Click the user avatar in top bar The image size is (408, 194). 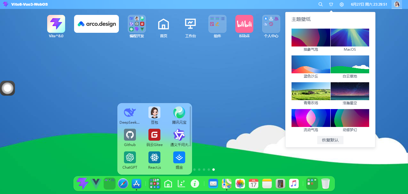(397, 4)
